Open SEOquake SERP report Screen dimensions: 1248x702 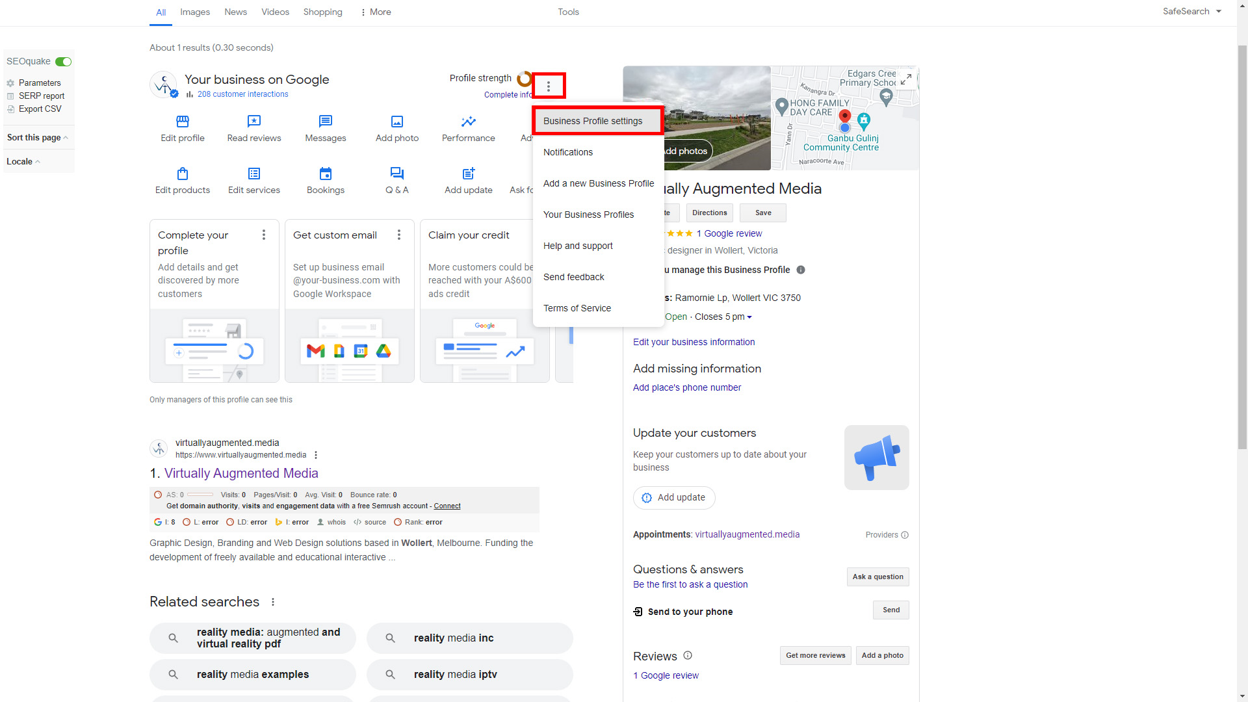click(42, 96)
